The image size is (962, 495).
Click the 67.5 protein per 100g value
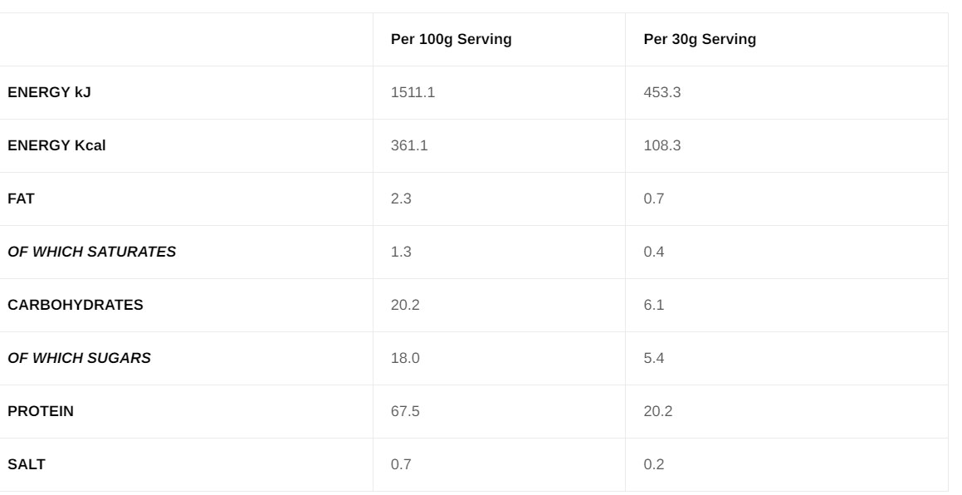(x=405, y=411)
